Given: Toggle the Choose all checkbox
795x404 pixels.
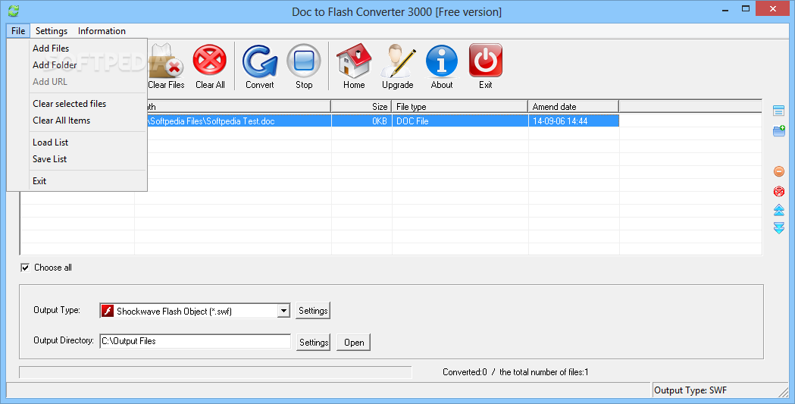Looking at the screenshot, I should pos(25,268).
